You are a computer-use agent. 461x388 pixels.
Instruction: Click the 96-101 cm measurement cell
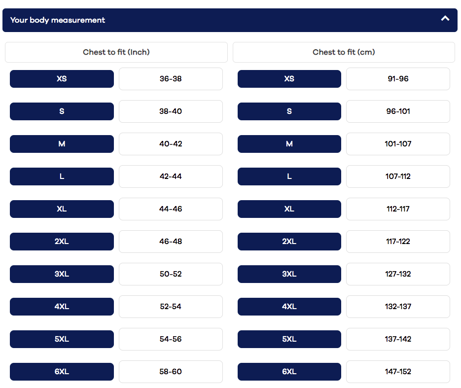tap(398, 111)
